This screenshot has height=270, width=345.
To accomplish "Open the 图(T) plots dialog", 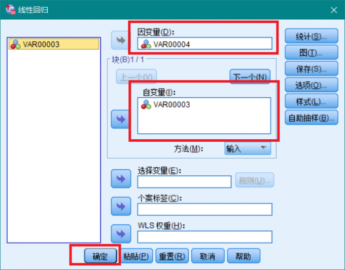I will pos(312,52).
